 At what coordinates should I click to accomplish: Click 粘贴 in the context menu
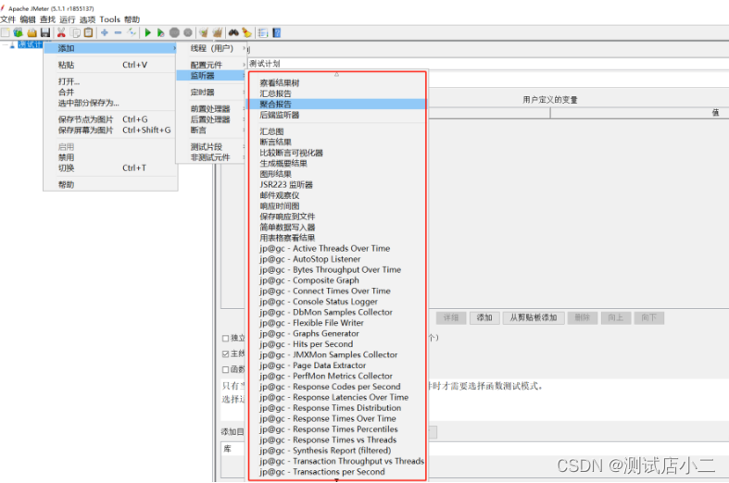tap(110, 65)
